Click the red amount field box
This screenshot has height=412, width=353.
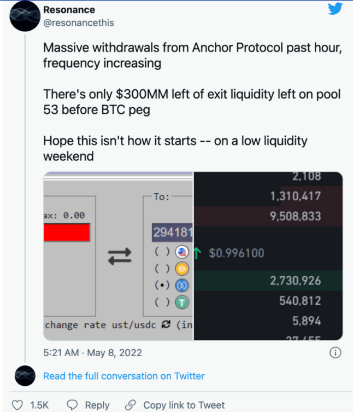[67, 233]
